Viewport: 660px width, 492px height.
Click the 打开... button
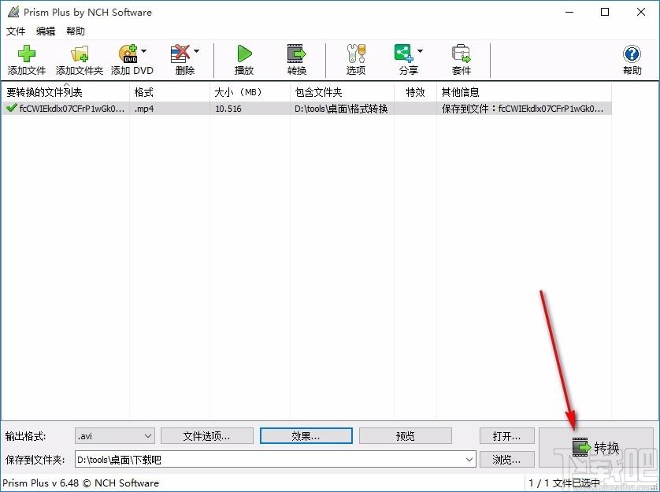point(506,436)
